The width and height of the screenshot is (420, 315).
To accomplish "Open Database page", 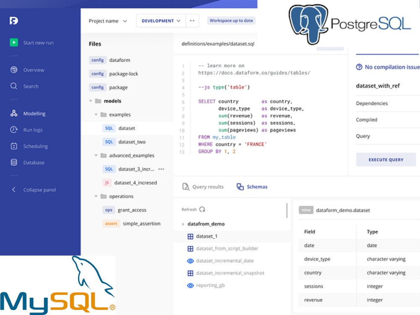I will click(34, 163).
